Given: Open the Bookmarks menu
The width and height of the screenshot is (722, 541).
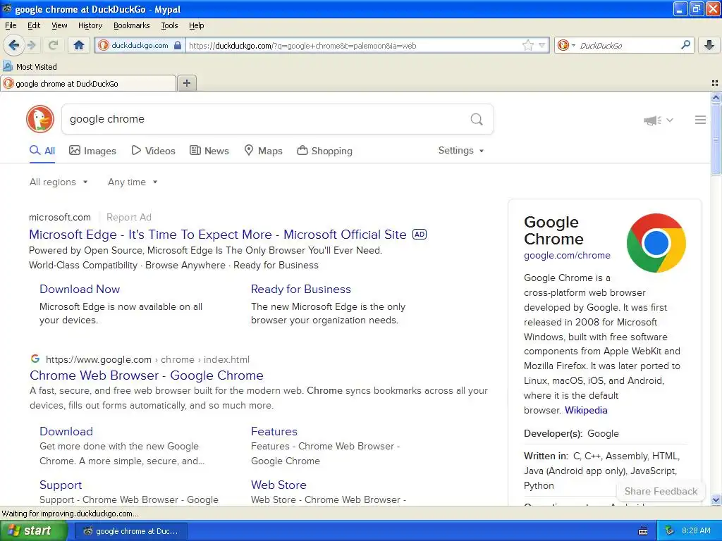Looking at the screenshot, I should click(x=131, y=25).
